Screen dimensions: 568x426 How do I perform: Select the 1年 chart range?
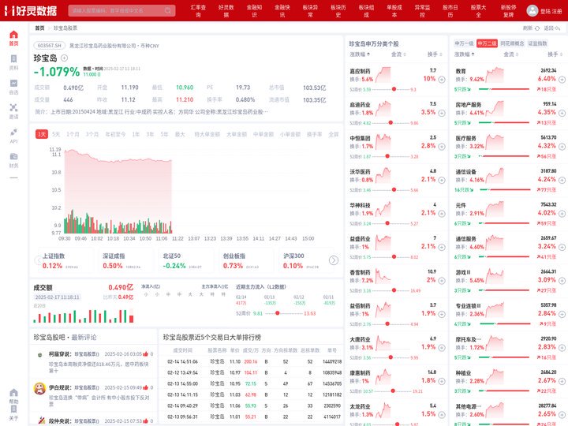136,134
